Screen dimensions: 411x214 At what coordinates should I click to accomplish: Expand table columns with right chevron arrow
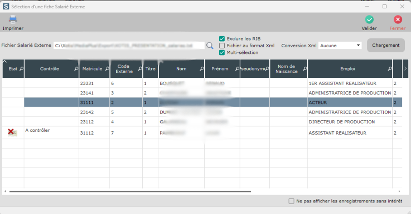(x=405, y=69)
